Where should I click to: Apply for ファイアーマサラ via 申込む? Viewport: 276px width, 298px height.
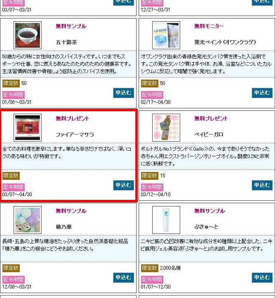[123, 185]
